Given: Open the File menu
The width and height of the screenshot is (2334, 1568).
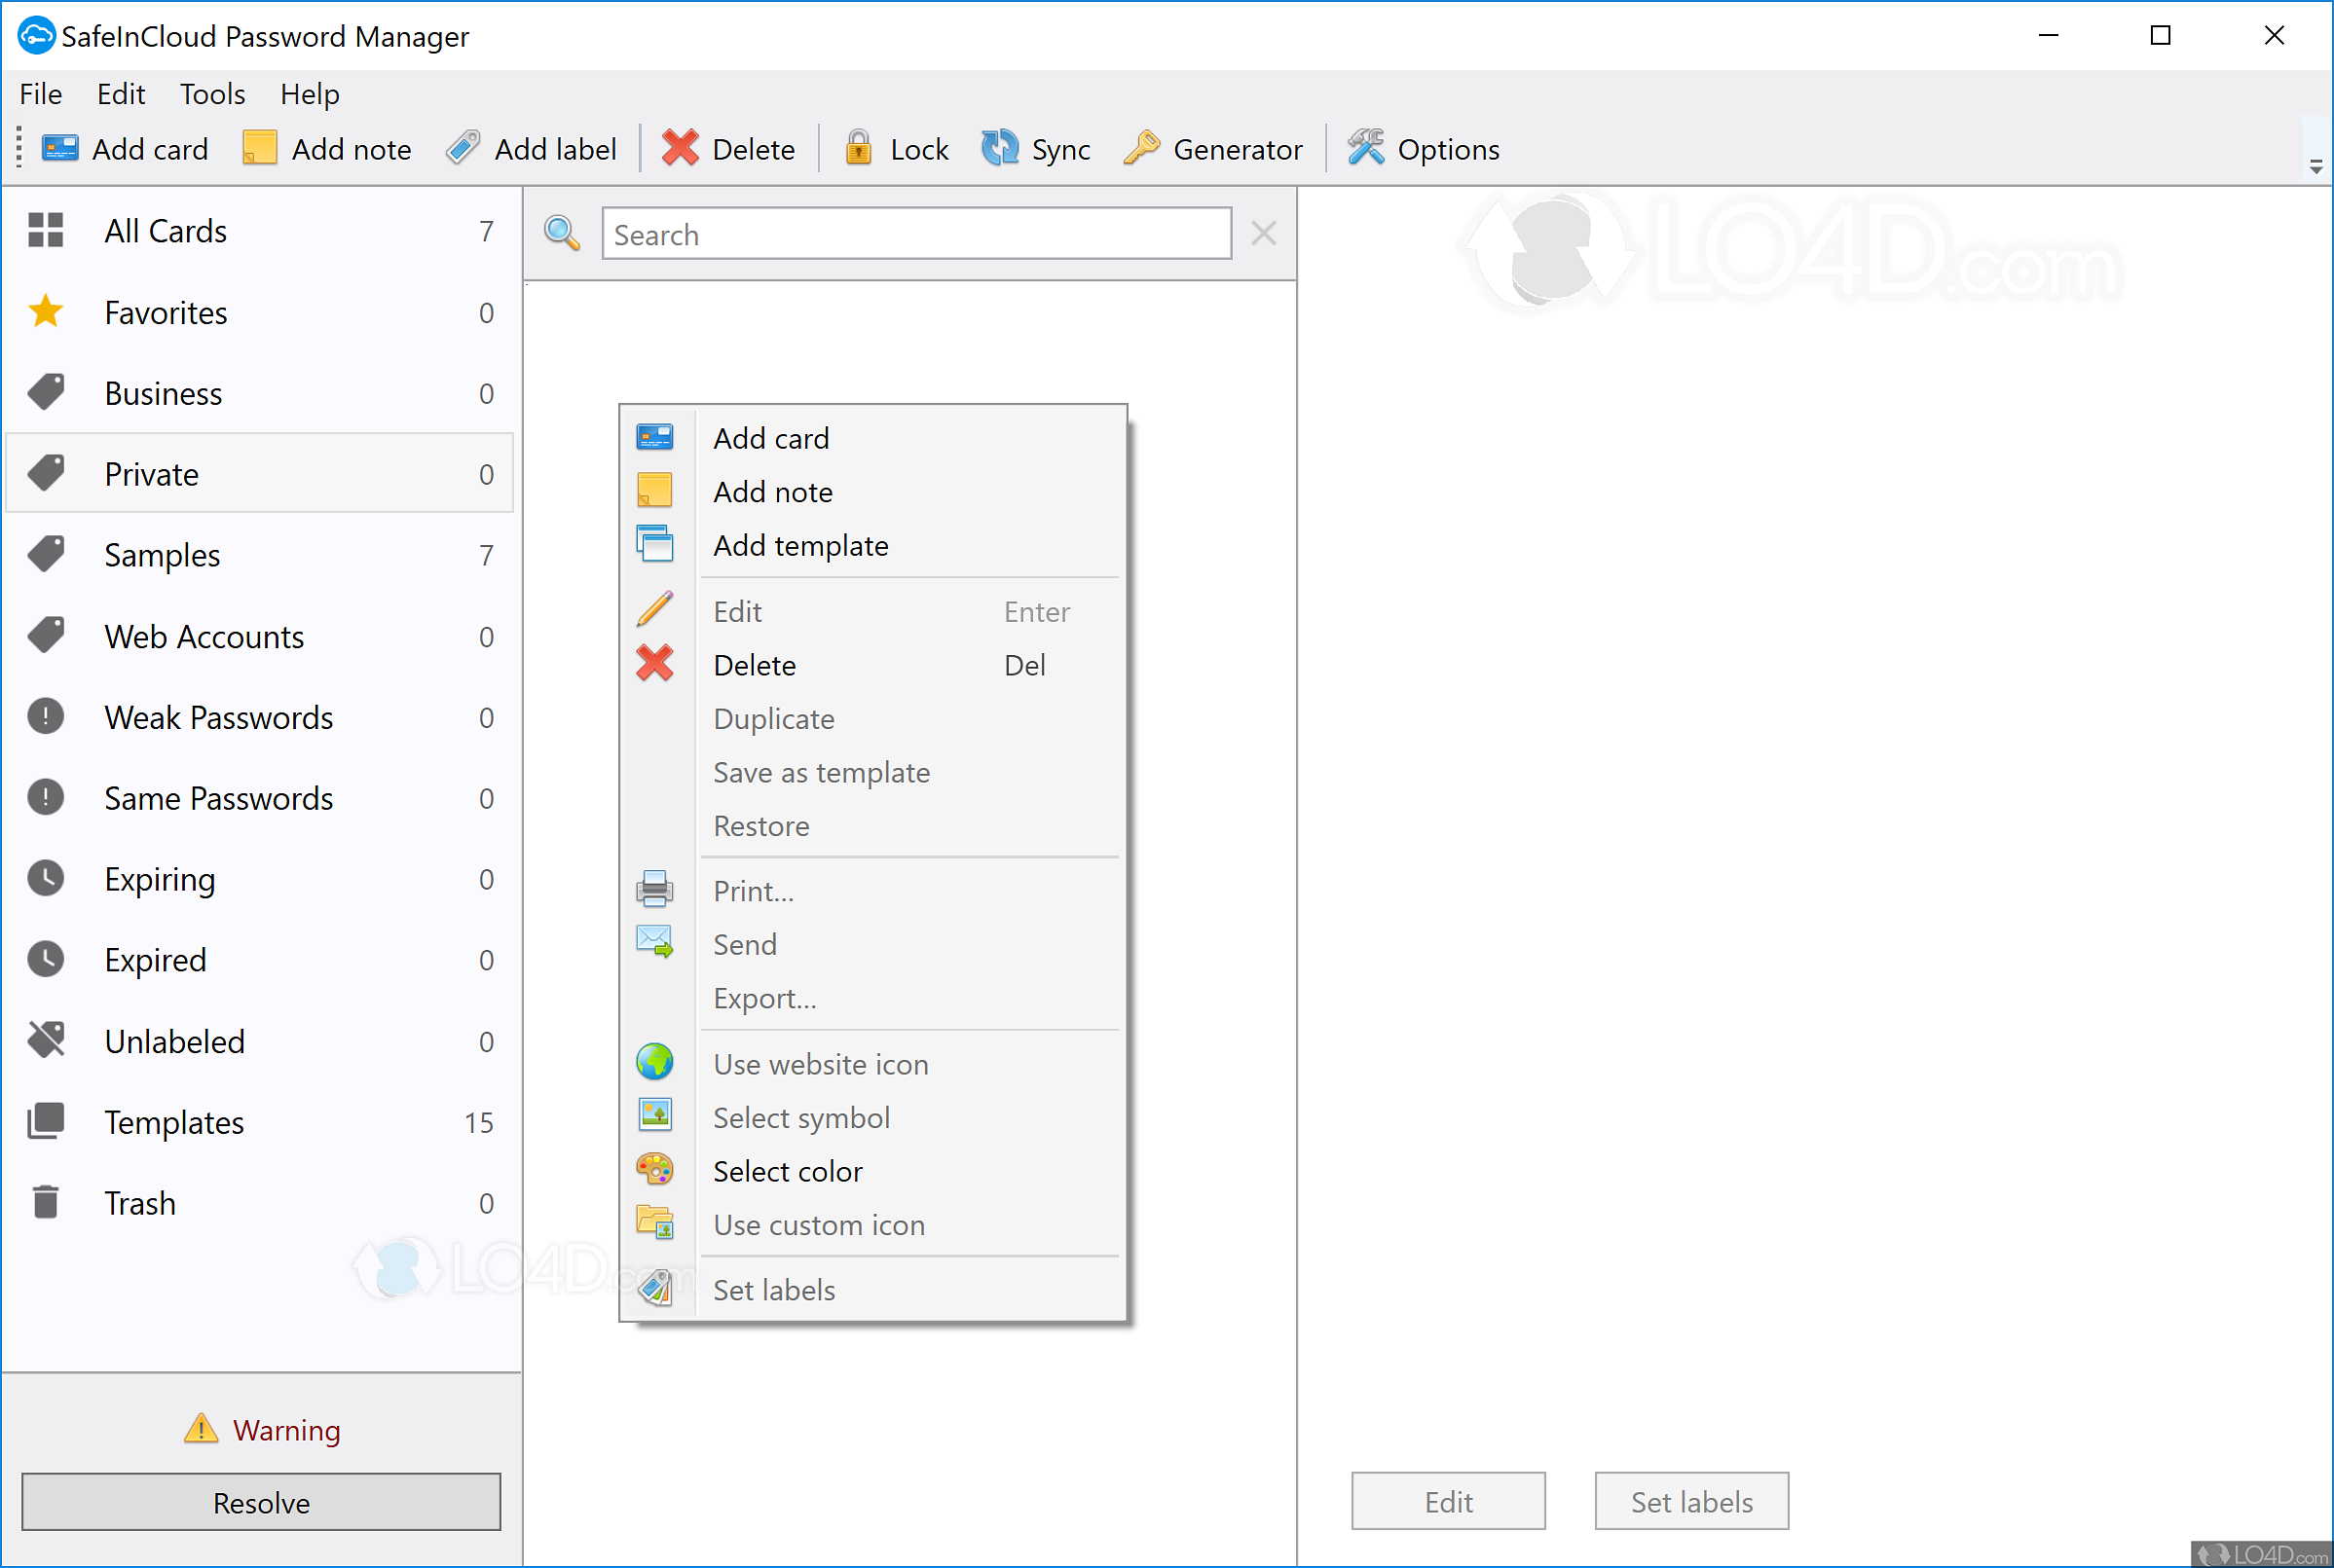Looking at the screenshot, I should point(40,94).
